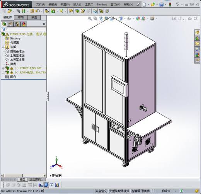This screenshot has width=201, height=194.
Task: Open the dropdown arrow next to Insert Components
Action: pos(14,11)
